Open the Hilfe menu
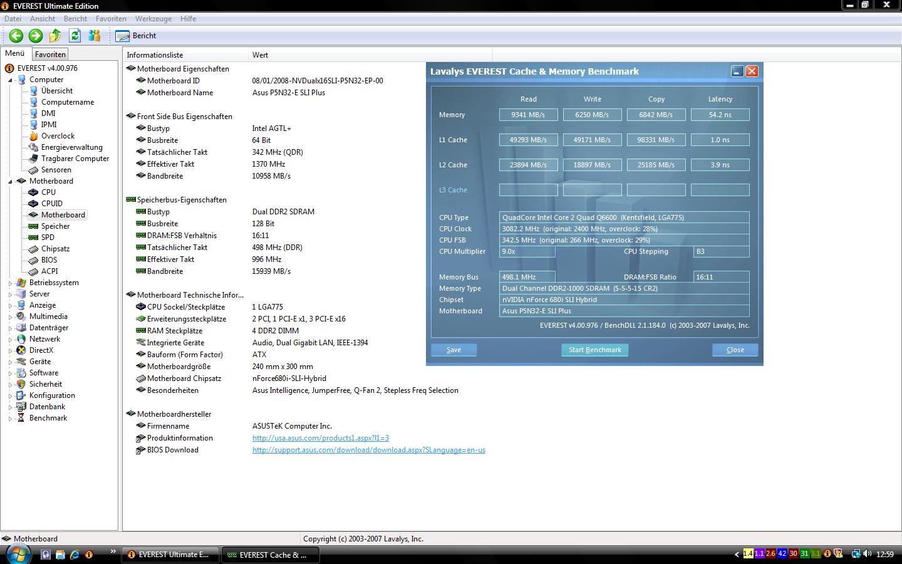Screen dimensions: 902x564 (188, 19)
